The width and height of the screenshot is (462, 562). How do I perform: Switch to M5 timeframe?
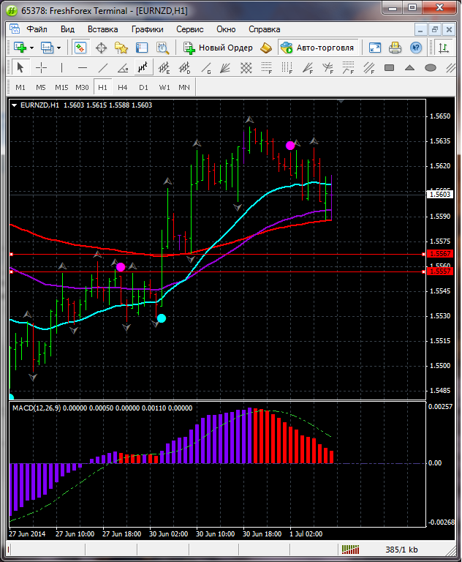point(41,88)
